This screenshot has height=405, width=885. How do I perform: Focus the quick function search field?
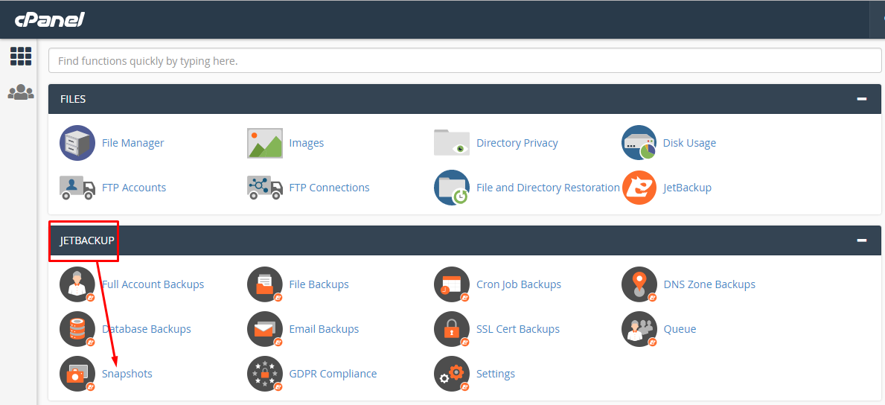coord(464,60)
